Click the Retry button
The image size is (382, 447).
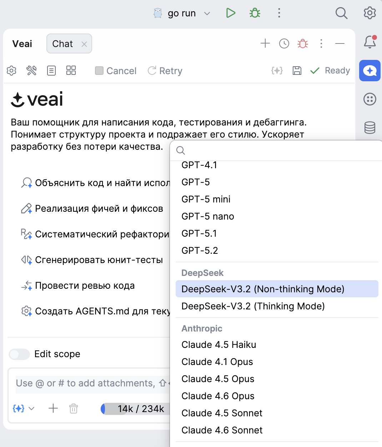165,71
